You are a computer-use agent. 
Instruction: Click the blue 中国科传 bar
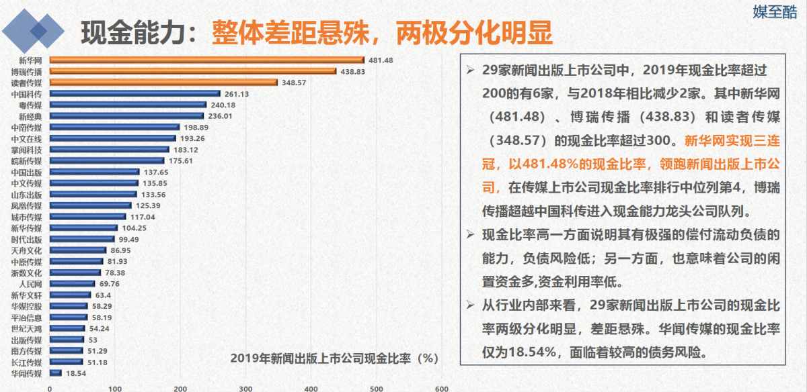[x=134, y=94]
